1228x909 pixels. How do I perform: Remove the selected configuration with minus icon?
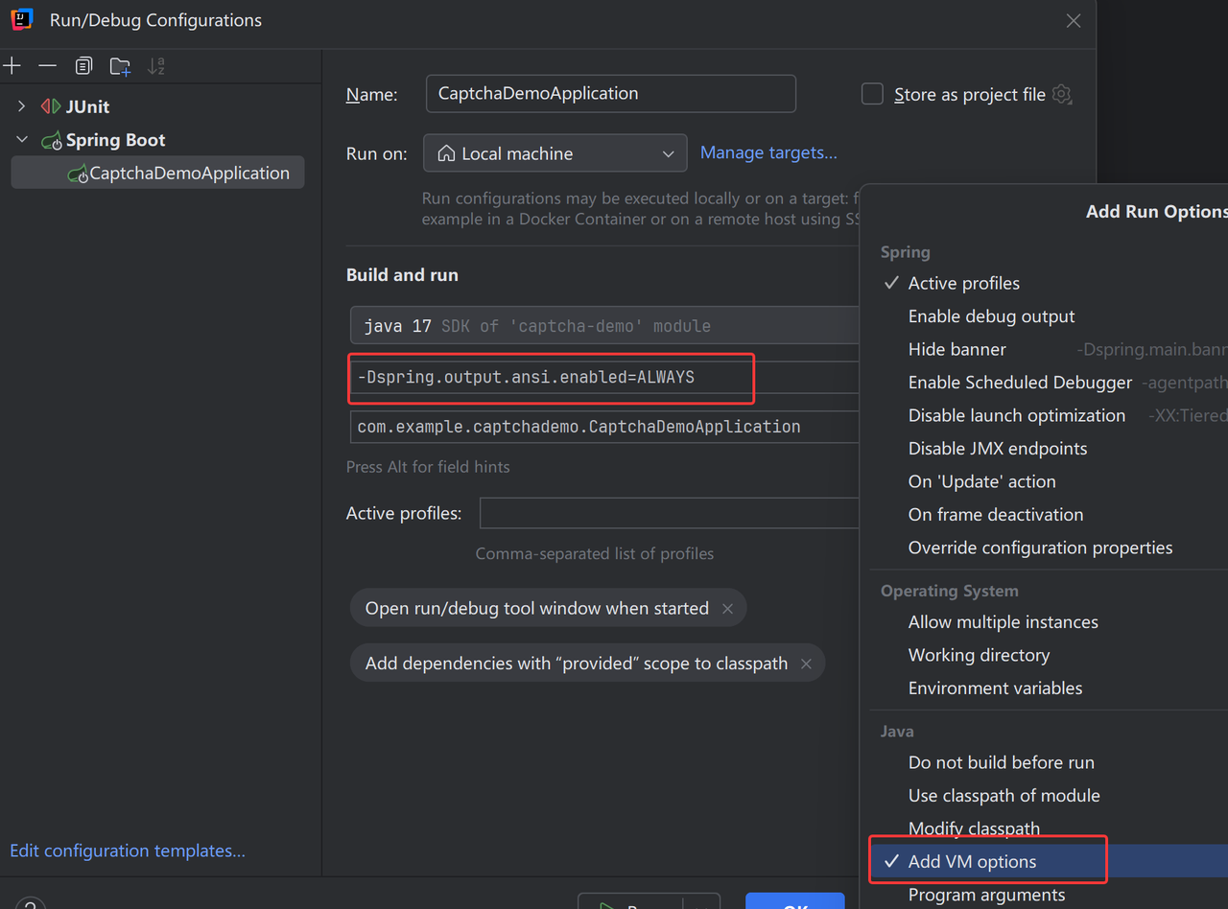point(47,66)
